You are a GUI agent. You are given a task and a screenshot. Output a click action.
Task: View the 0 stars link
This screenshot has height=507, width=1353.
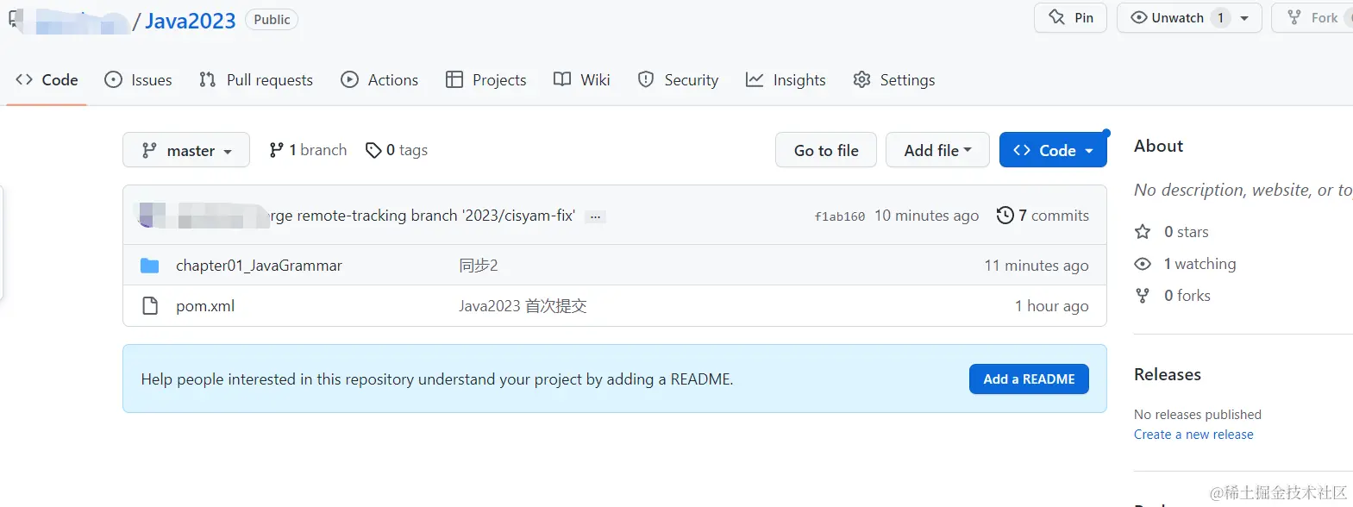coord(1186,232)
